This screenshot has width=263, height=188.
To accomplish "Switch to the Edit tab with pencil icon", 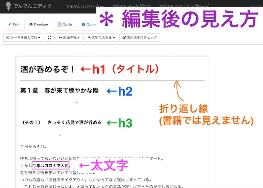I will 14,25.
